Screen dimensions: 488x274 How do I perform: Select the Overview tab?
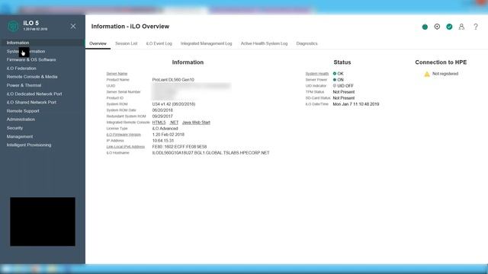pos(98,43)
